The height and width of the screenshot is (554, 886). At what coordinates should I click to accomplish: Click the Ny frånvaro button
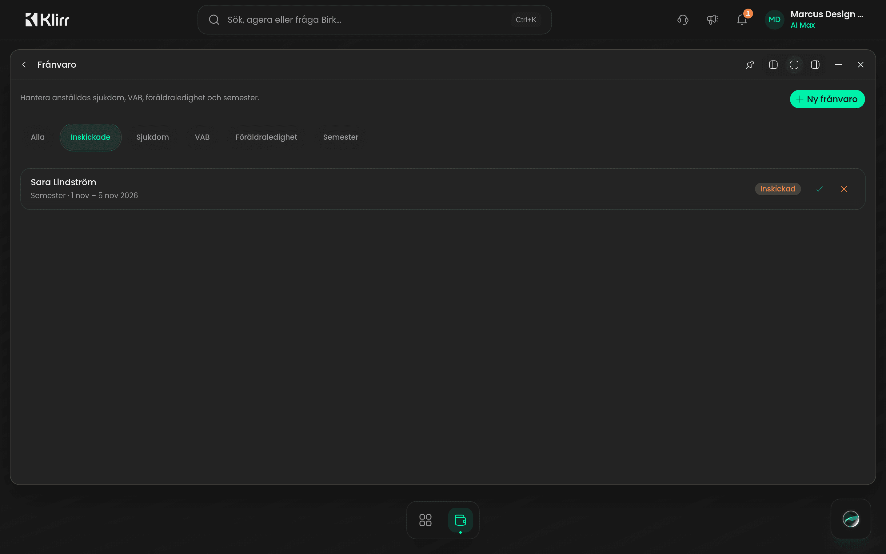pyautogui.click(x=827, y=99)
